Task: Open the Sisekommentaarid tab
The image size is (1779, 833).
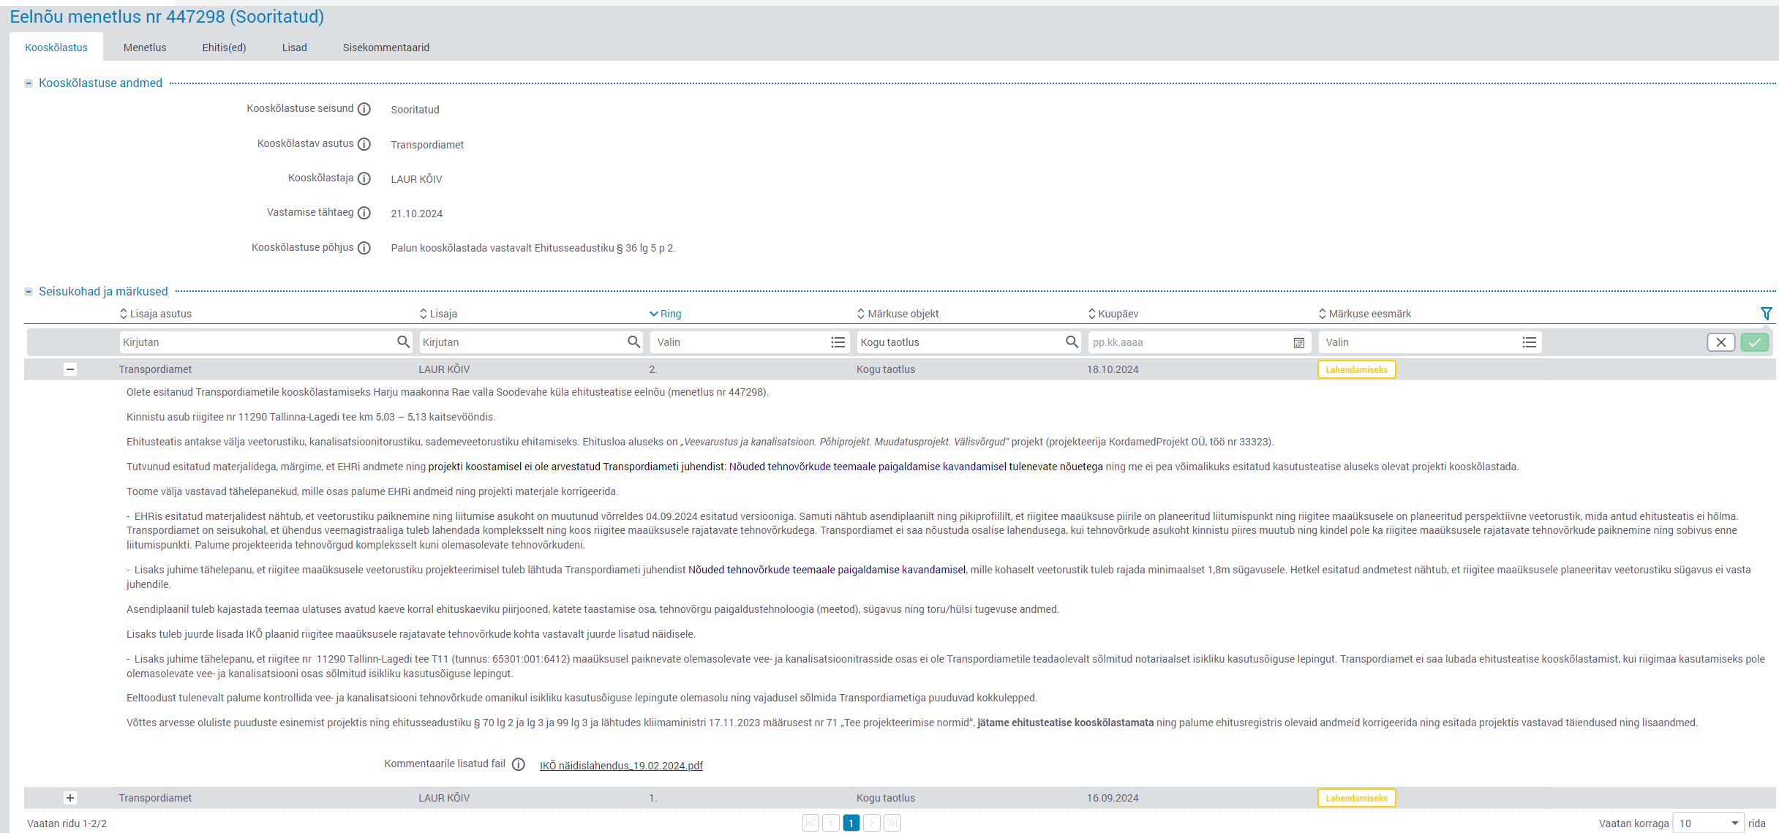Action: (386, 48)
